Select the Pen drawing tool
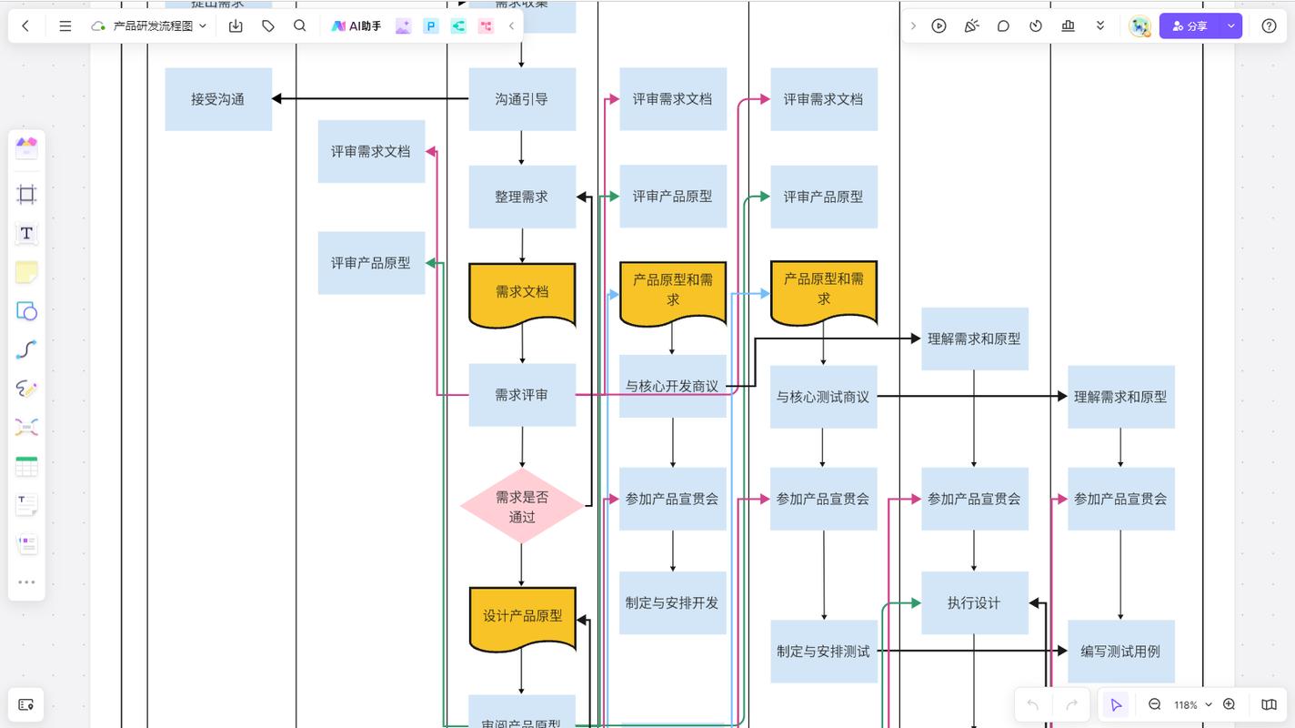The image size is (1295, 728). click(26, 389)
